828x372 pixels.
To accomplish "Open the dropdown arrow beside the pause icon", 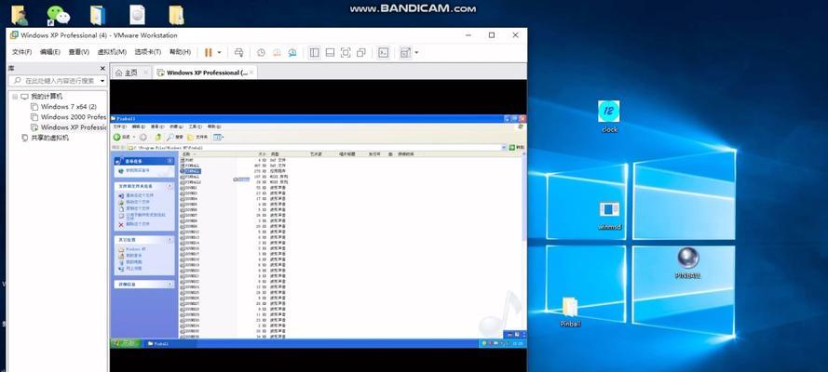I will coord(219,53).
